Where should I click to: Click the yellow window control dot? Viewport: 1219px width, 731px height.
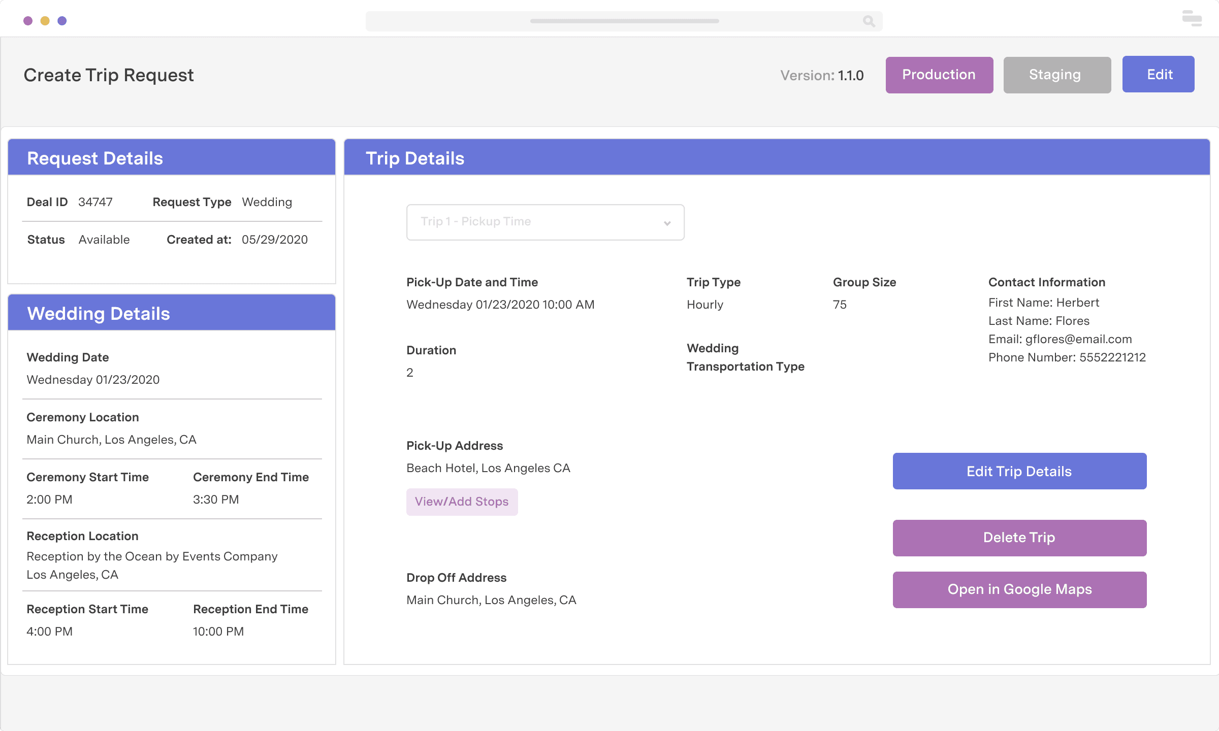click(45, 20)
